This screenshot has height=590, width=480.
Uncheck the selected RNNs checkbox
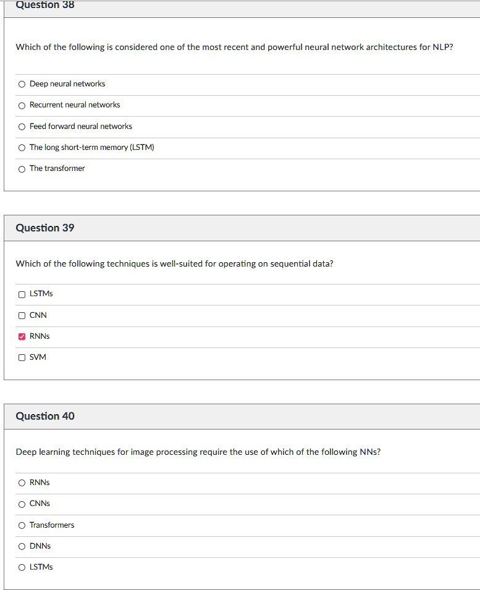(x=22, y=336)
